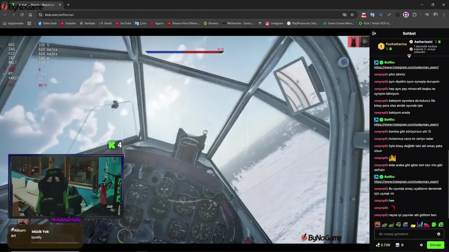Open the Binance Pool Ethereum bookmark
449x252 pixels.
[183, 23]
